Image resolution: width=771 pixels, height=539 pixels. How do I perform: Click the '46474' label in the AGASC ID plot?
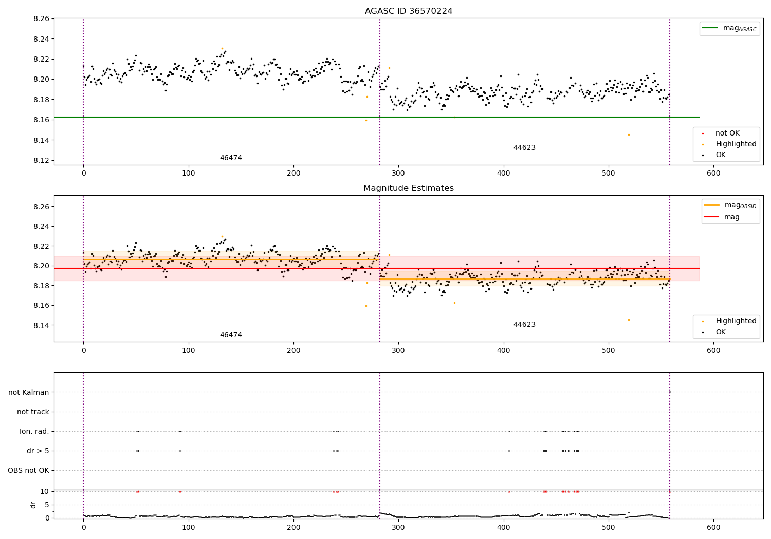[x=231, y=158]
